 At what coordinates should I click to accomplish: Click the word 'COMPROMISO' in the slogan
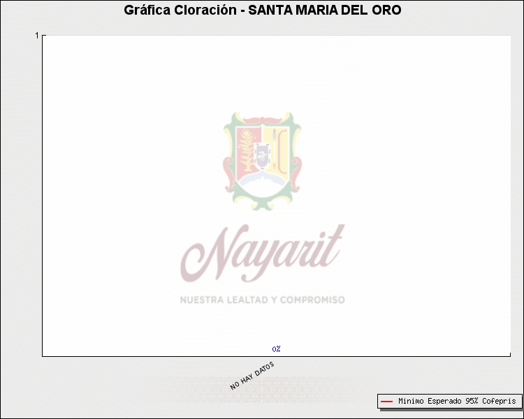tap(313, 300)
